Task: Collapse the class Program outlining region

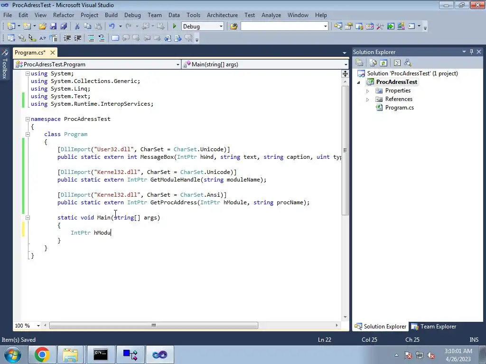Action: [28, 134]
